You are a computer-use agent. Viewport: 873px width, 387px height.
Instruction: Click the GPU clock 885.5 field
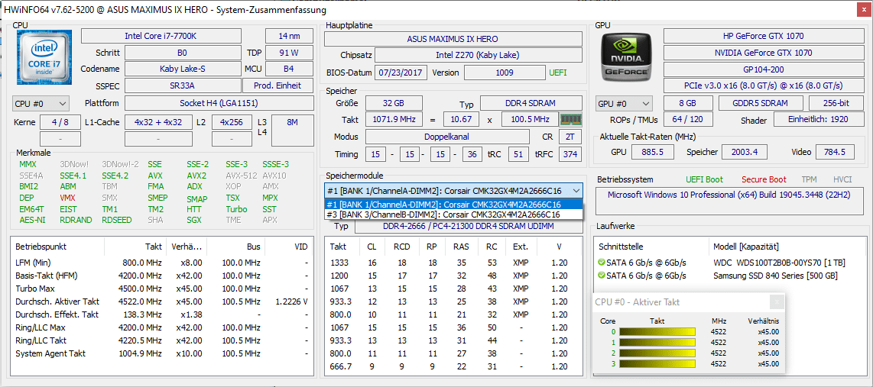653,152
